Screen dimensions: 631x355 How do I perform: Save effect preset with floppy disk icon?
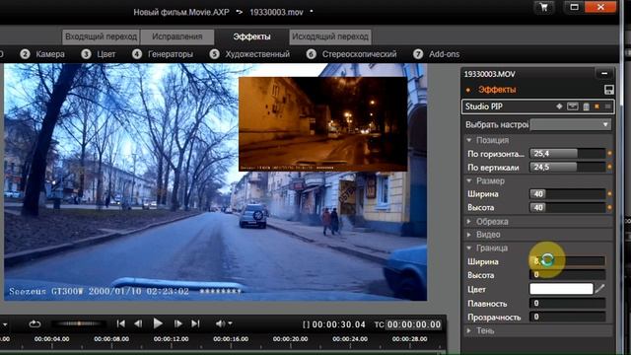(x=608, y=90)
